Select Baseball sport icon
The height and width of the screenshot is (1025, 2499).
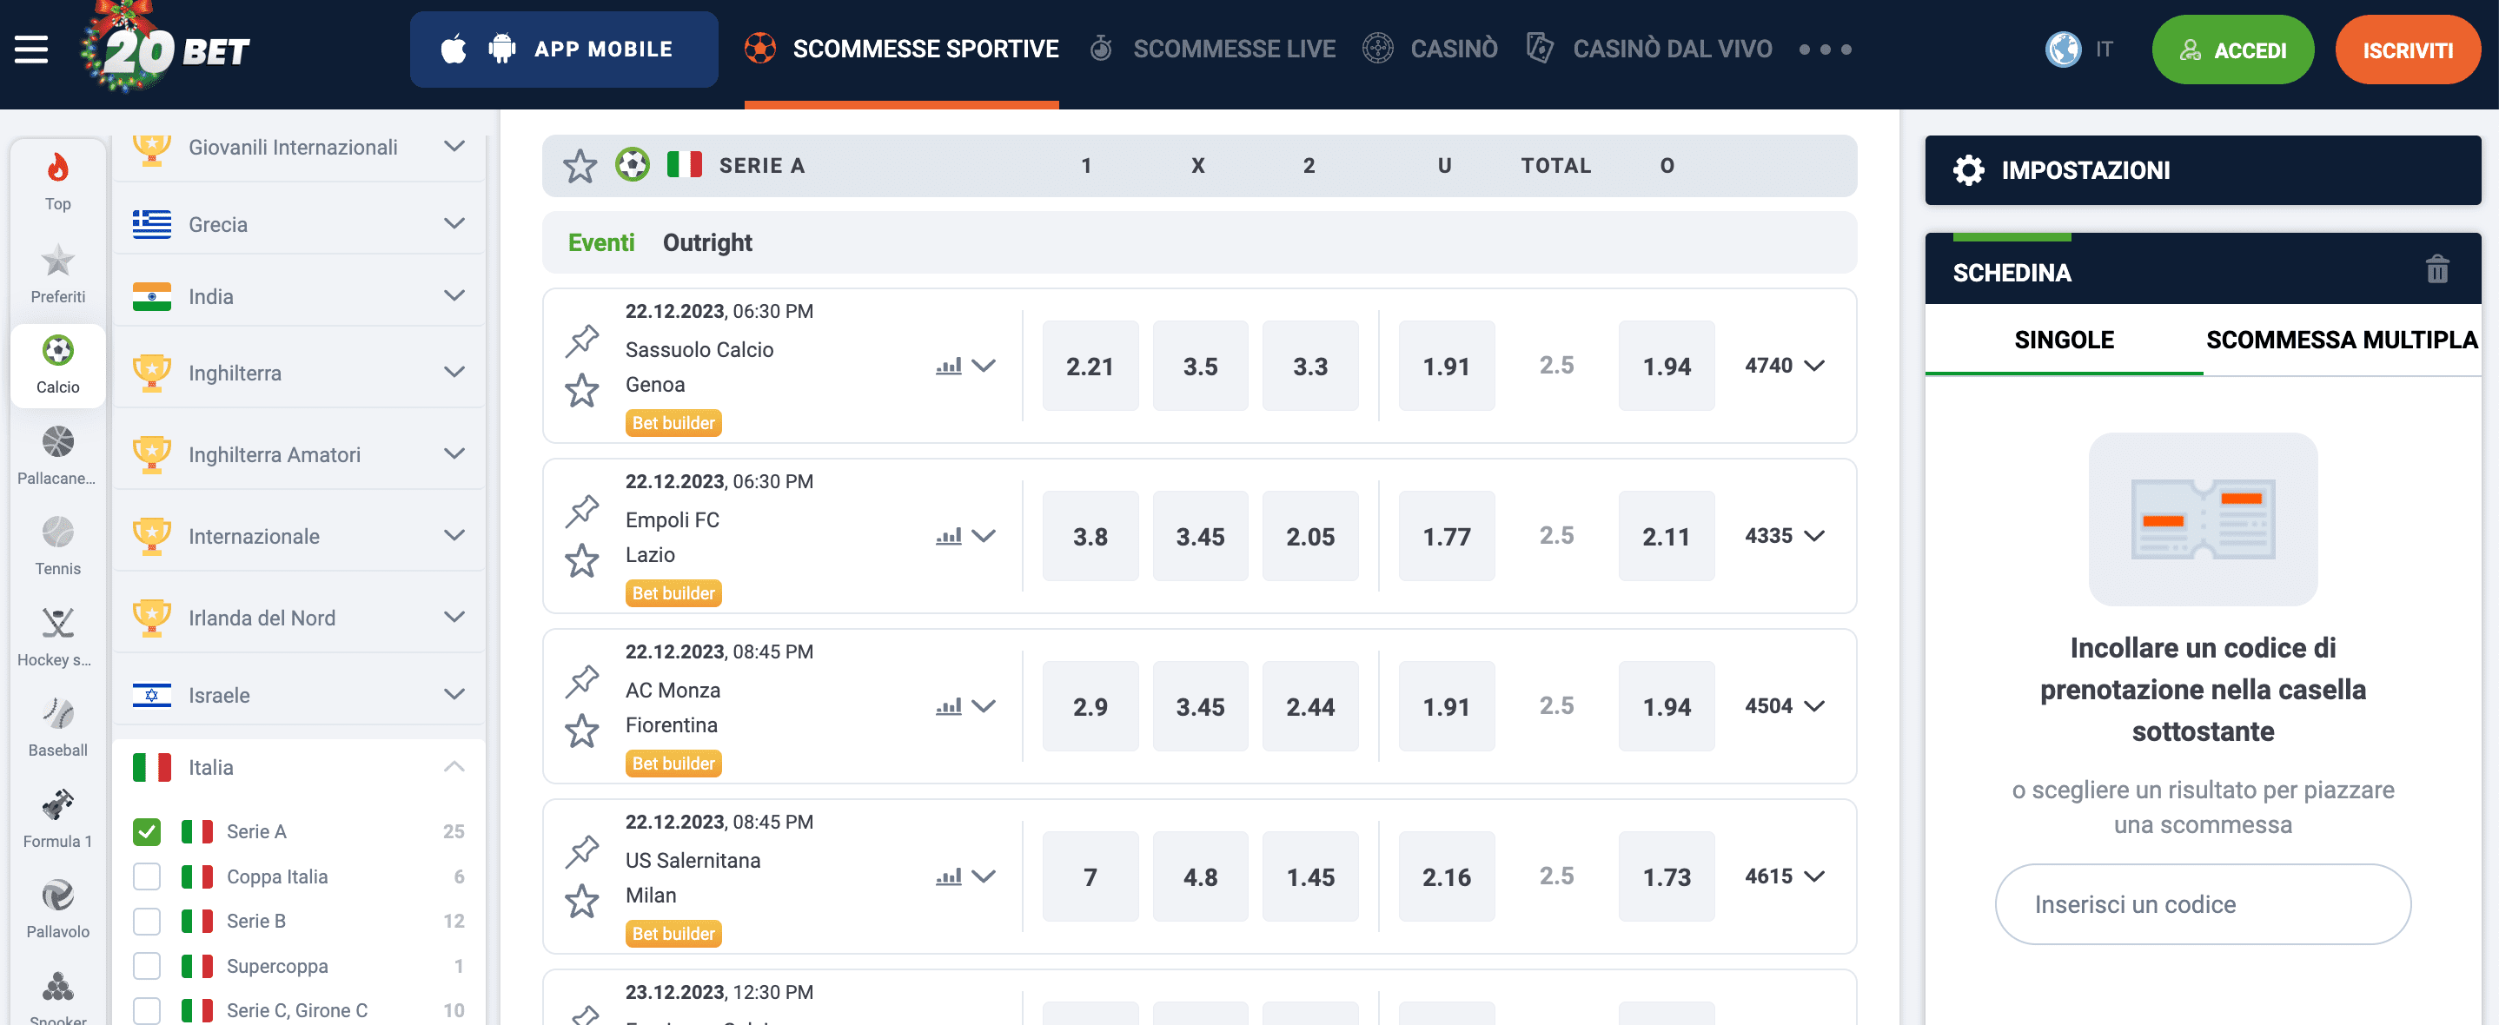coord(58,727)
